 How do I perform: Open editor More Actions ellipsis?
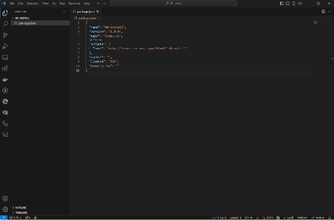(329, 12)
